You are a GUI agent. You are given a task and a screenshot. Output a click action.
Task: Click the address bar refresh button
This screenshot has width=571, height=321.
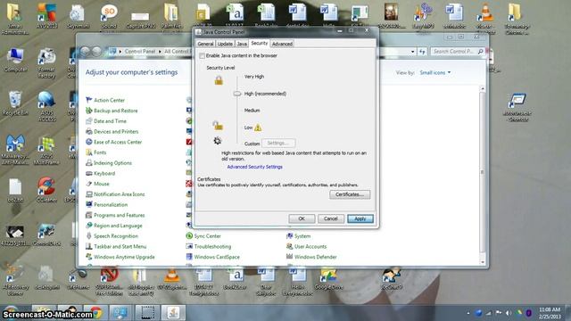(x=422, y=52)
